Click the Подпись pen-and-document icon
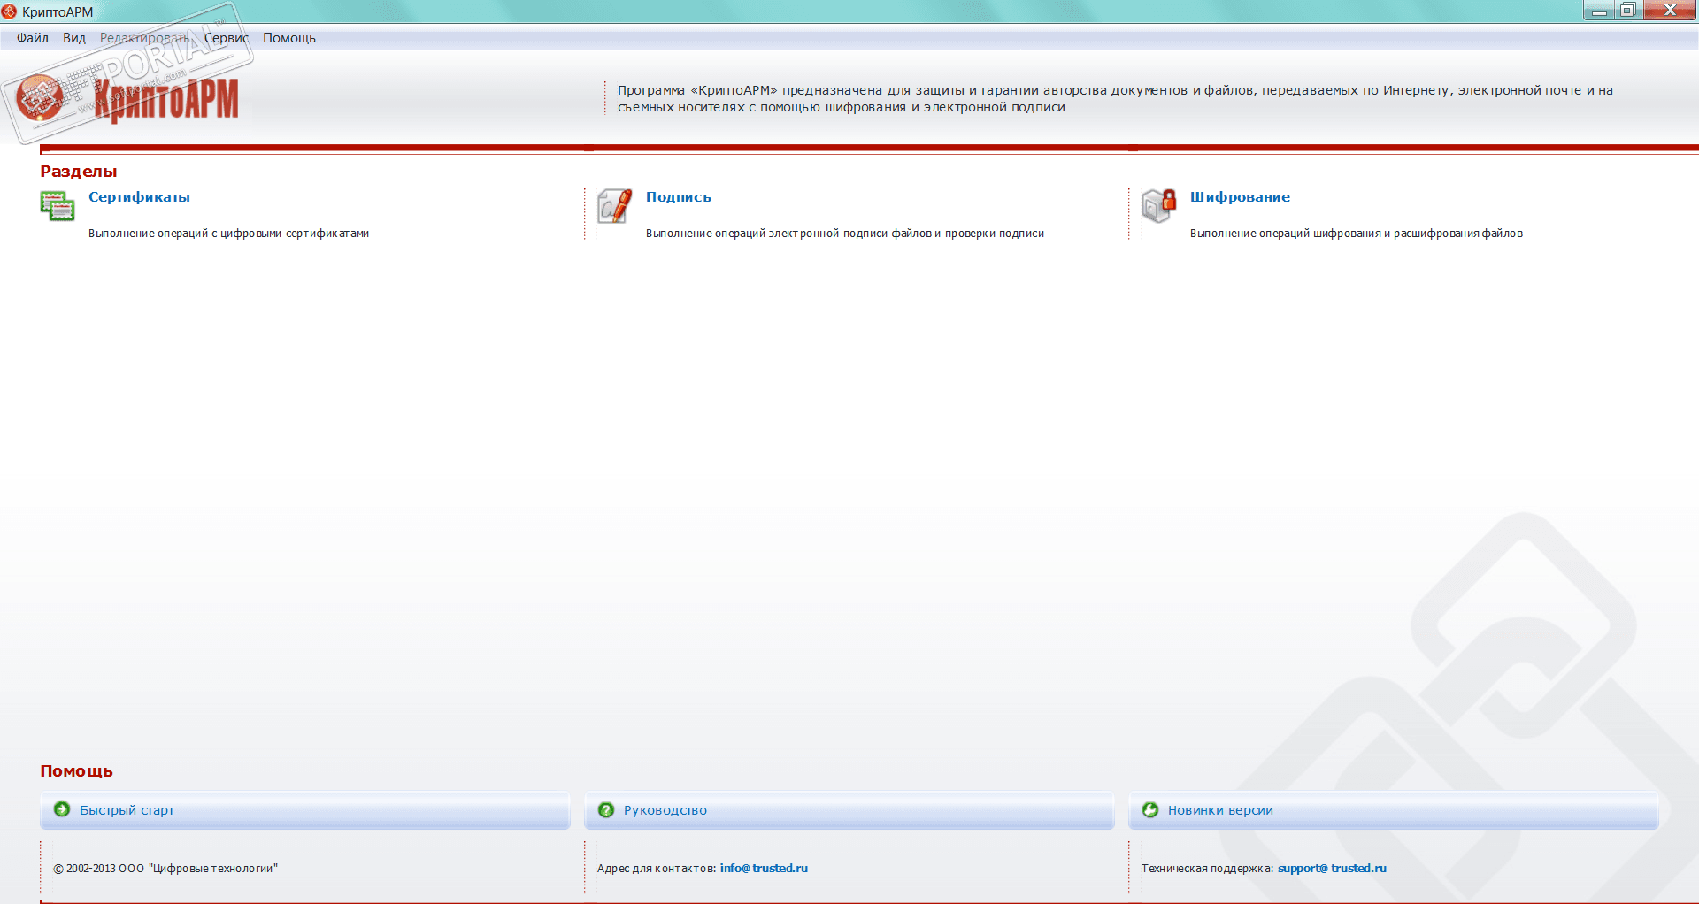The height and width of the screenshot is (904, 1699). [x=614, y=206]
